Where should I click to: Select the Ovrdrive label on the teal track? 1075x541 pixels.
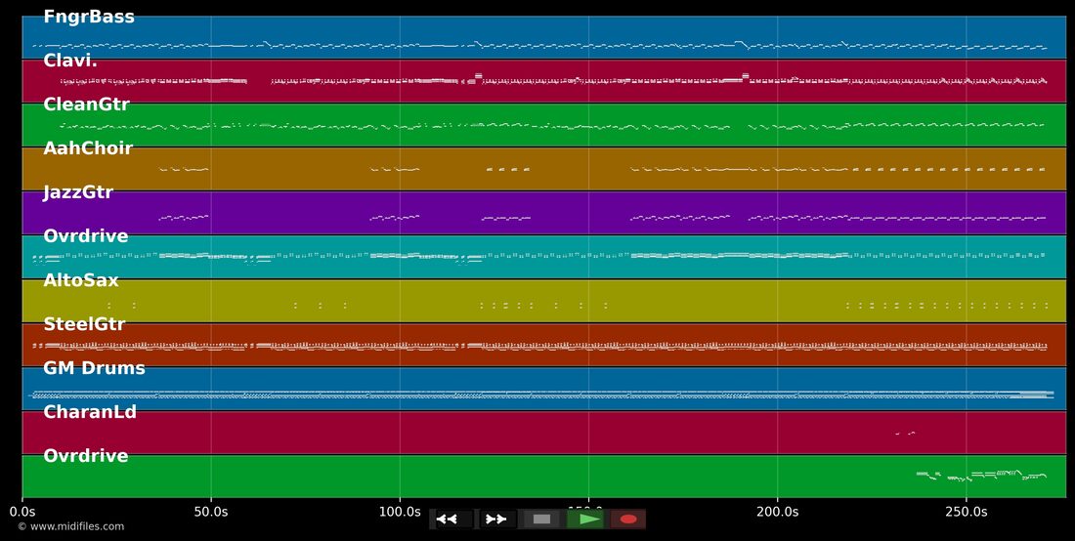86,235
